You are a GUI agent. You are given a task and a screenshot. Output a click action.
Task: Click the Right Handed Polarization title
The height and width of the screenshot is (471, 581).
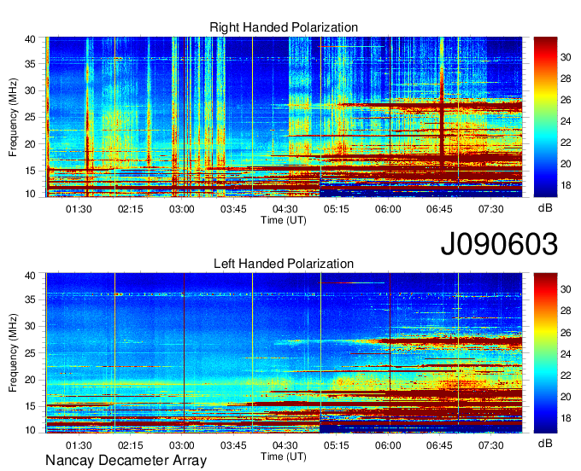point(284,27)
